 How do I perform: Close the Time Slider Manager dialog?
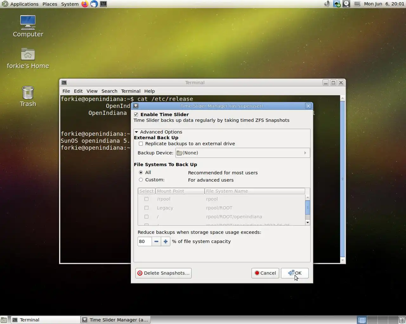point(308,106)
